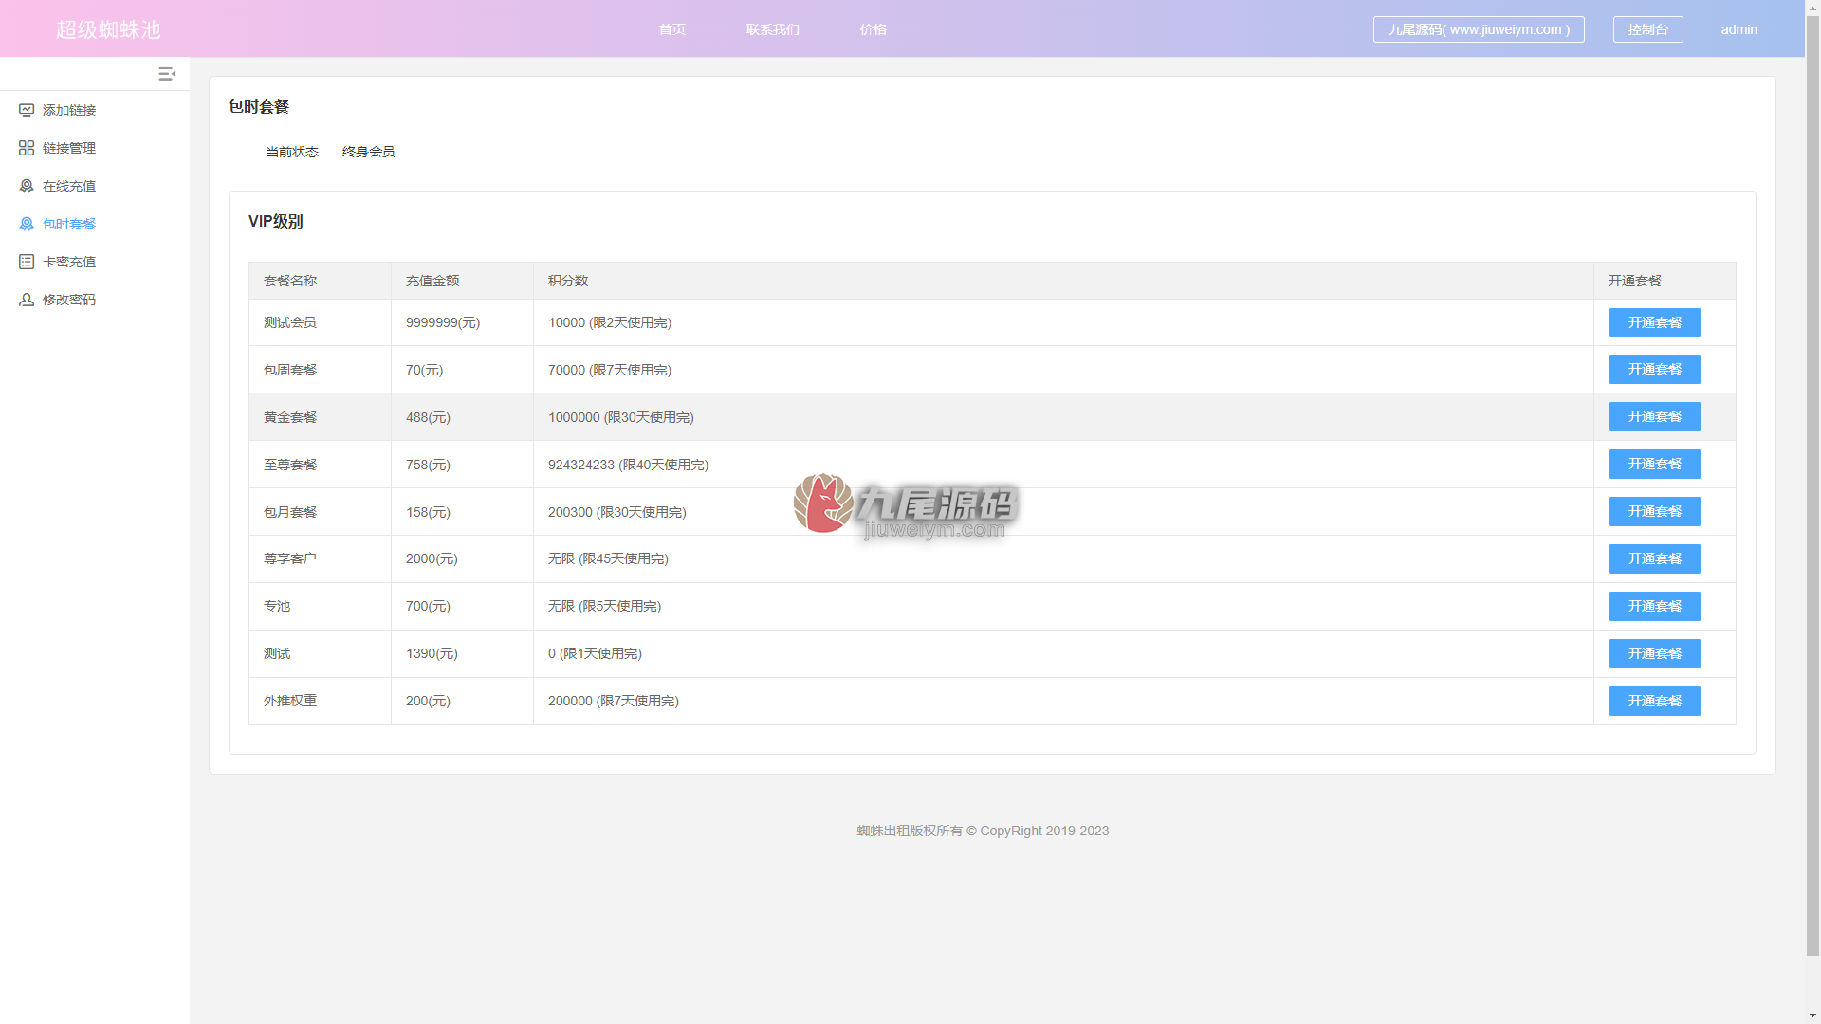Activate 开通套餐 for 至尊套餐
Screen dimensions: 1821x1024
point(1655,465)
